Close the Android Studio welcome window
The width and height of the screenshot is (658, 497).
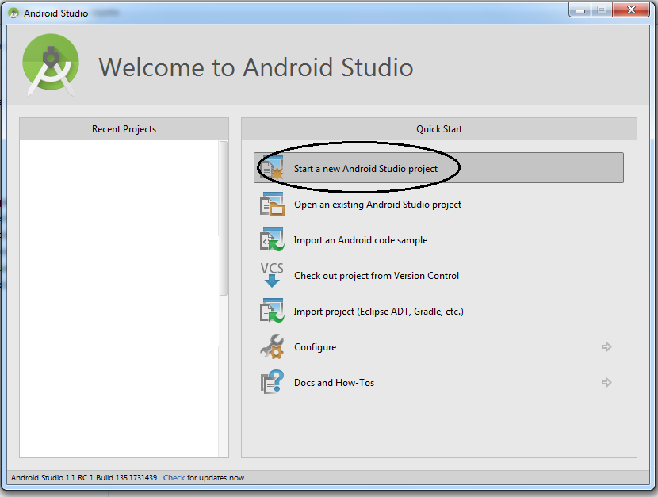[x=633, y=10]
